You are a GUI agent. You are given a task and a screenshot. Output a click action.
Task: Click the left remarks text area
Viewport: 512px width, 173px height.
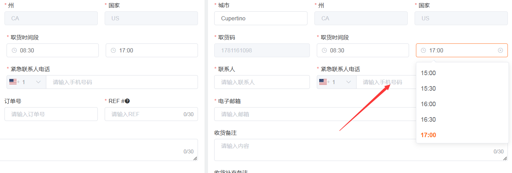click(99, 150)
